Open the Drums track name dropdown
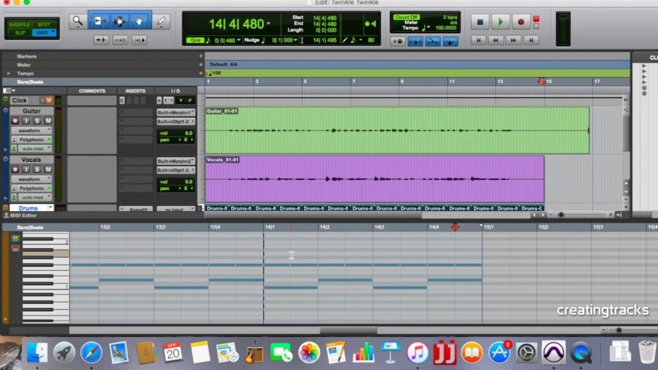This screenshot has width=658, height=370. coord(51,208)
